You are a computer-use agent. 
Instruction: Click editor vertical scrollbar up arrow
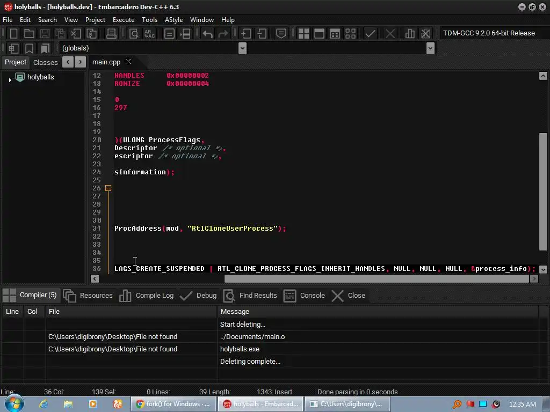(x=543, y=76)
